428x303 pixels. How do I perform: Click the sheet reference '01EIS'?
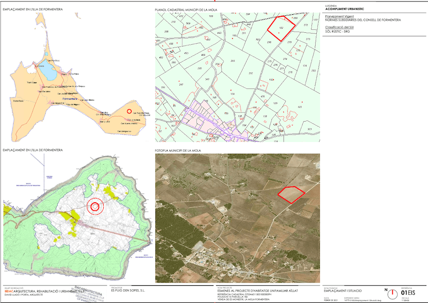408,293
